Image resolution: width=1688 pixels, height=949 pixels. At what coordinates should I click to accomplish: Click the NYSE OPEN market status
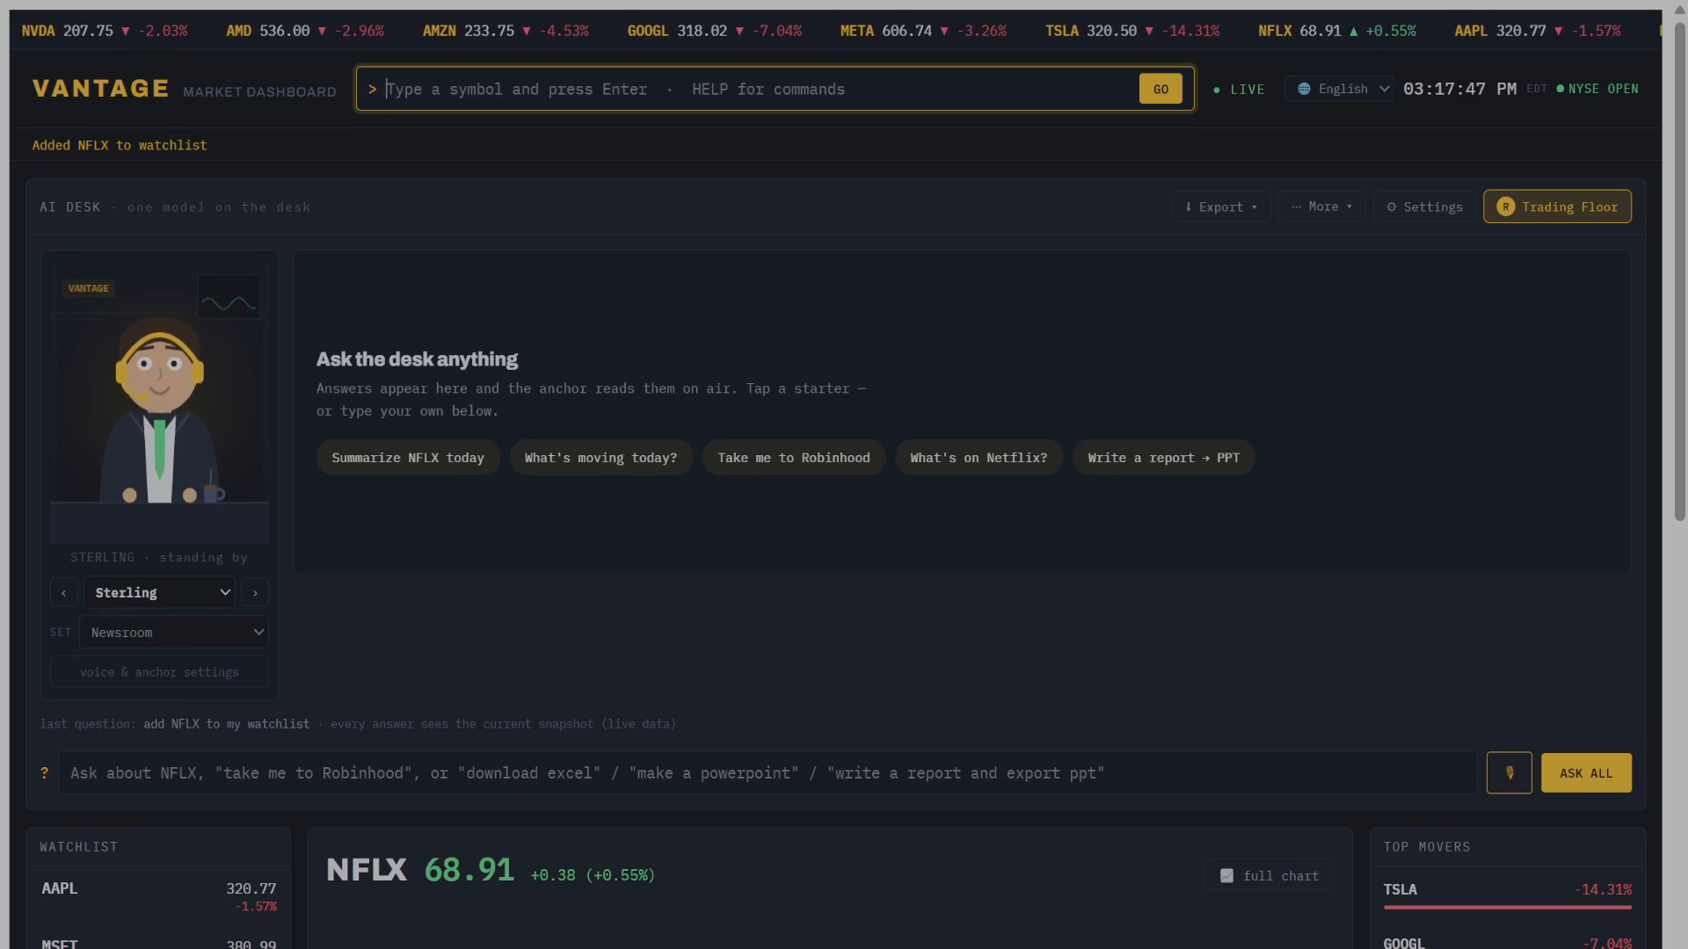(x=1597, y=89)
